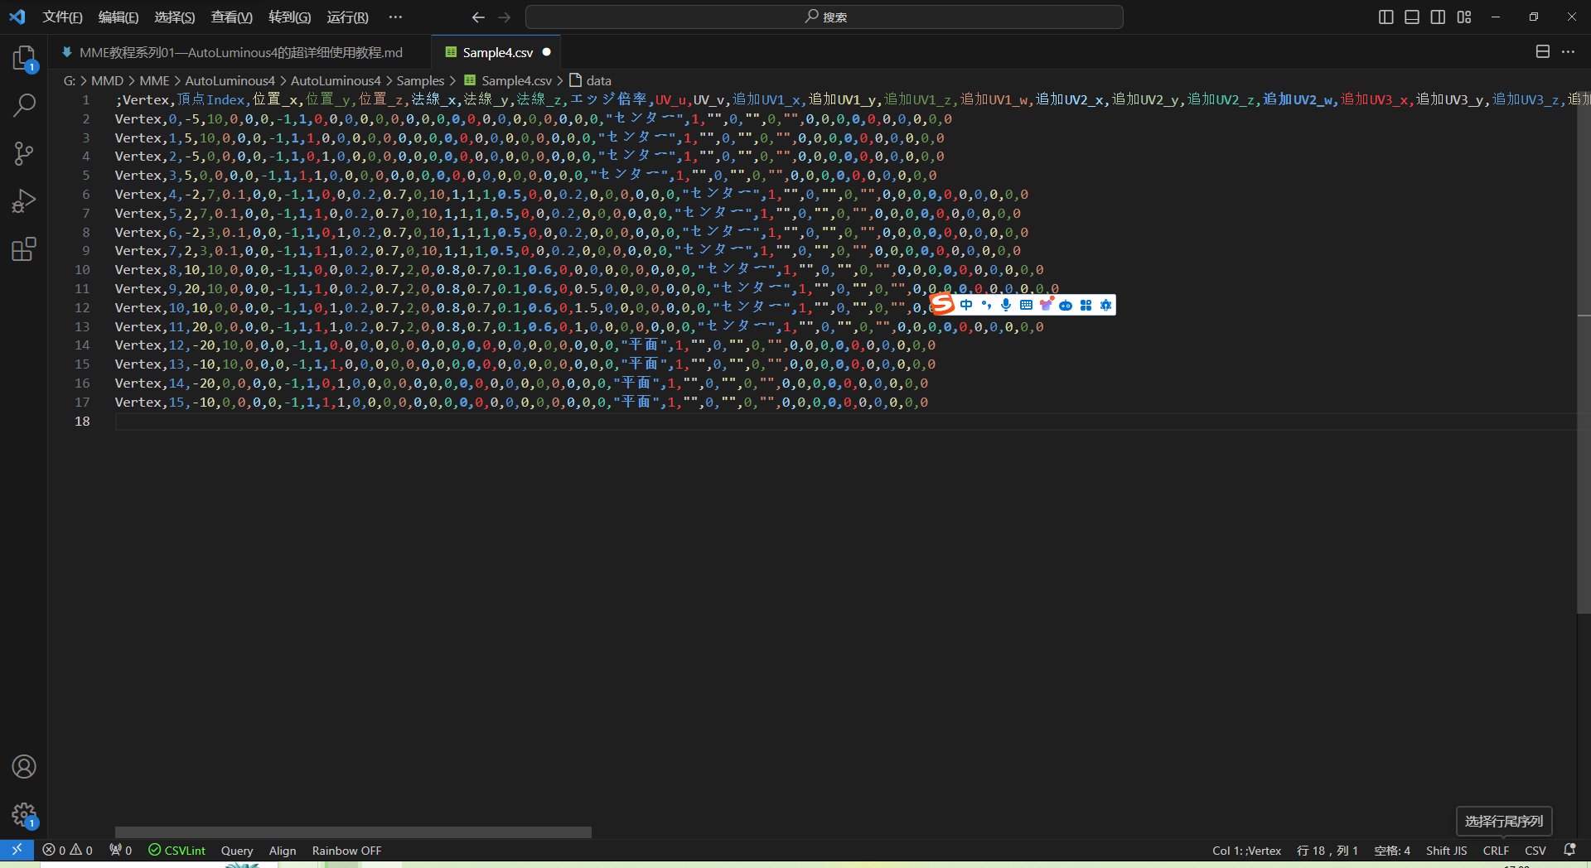This screenshot has height=868, width=1591.
Task: Open the 选择(S) menu
Action: coord(175,17)
